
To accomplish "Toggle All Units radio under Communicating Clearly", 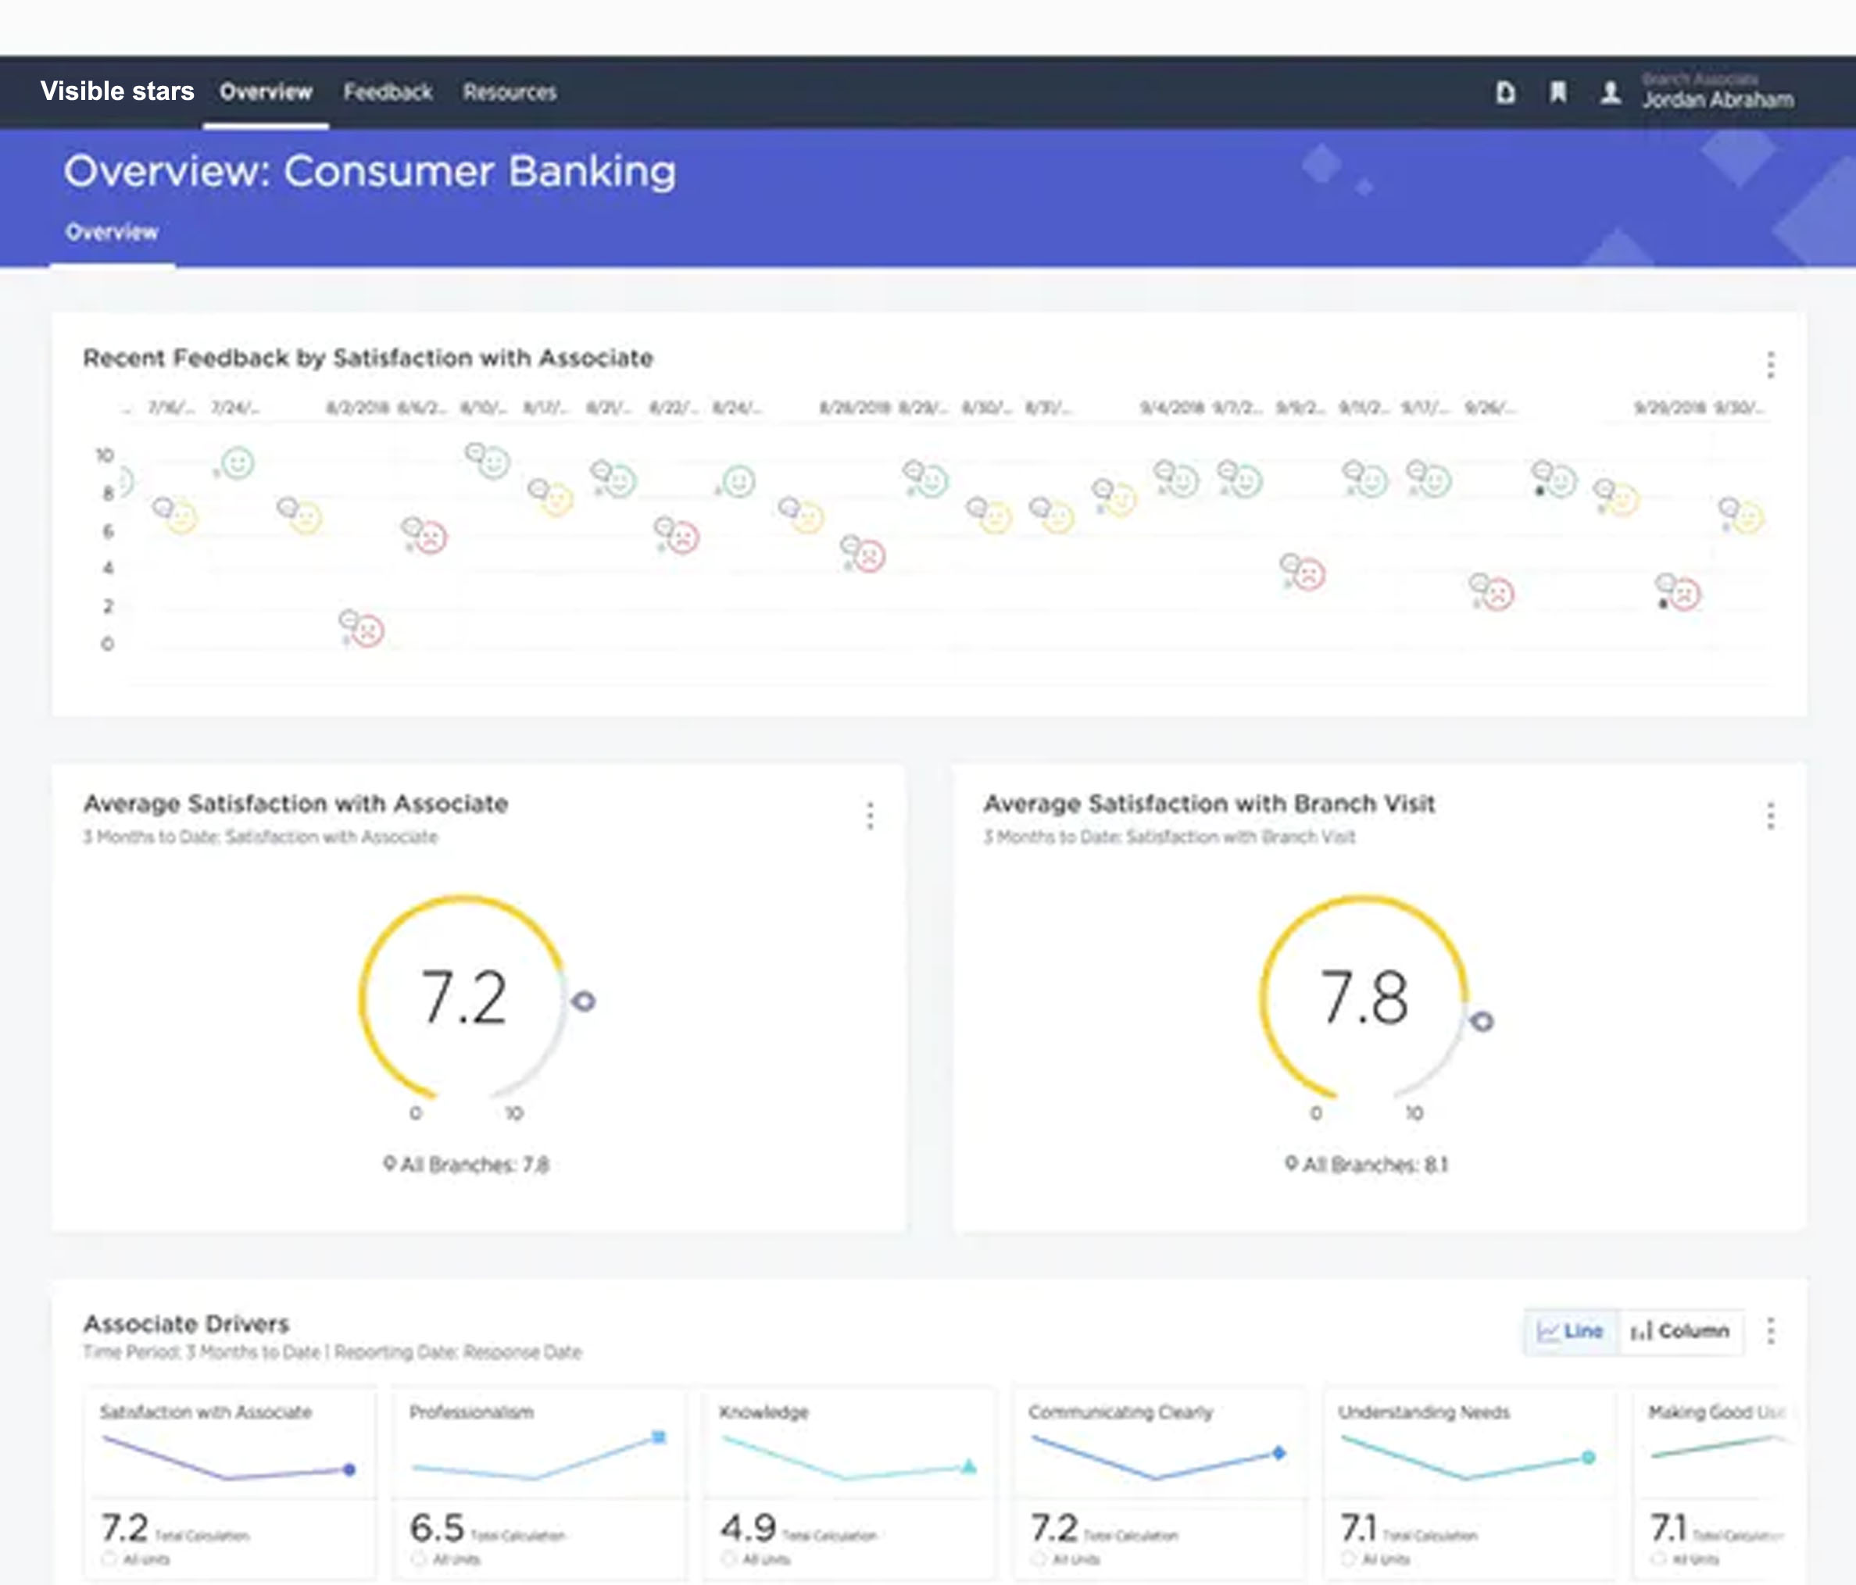I will [x=1038, y=1559].
